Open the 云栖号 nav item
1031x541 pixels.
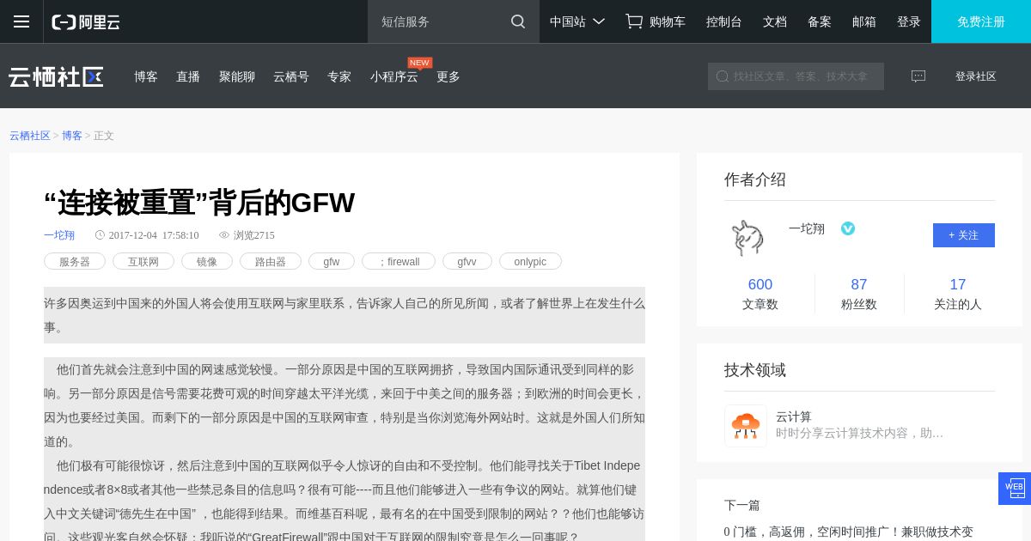pyautogui.click(x=291, y=76)
